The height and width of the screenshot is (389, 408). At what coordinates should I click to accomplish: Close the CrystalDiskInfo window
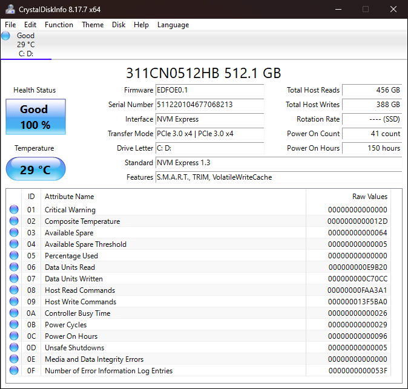393,9
